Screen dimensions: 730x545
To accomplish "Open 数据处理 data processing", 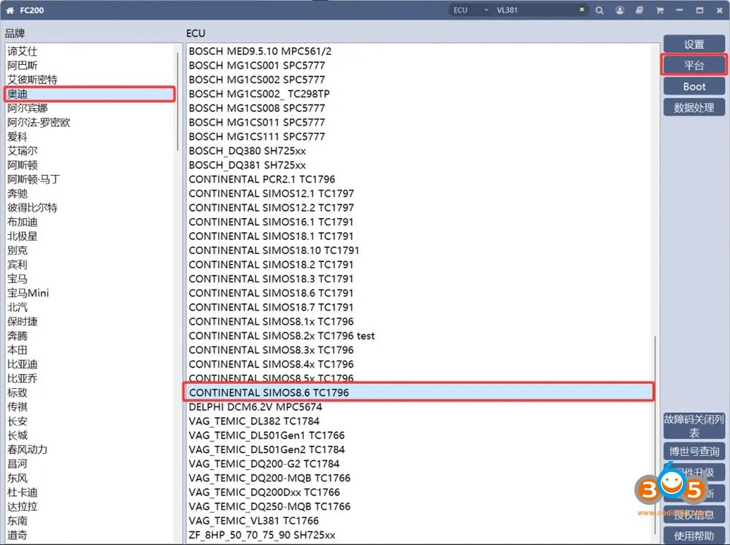I will coord(693,107).
